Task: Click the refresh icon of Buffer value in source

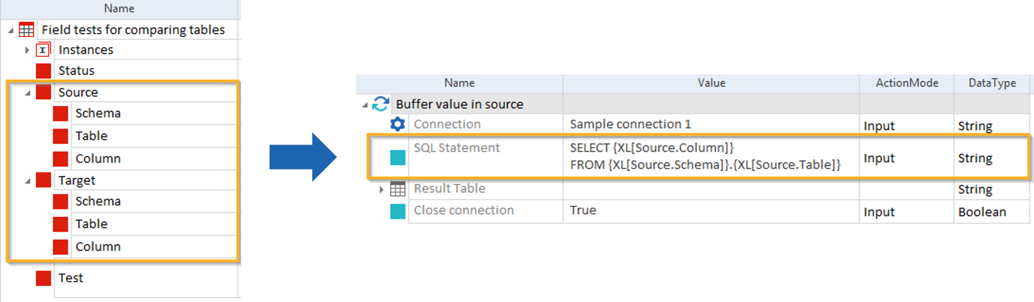Action: click(380, 104)
